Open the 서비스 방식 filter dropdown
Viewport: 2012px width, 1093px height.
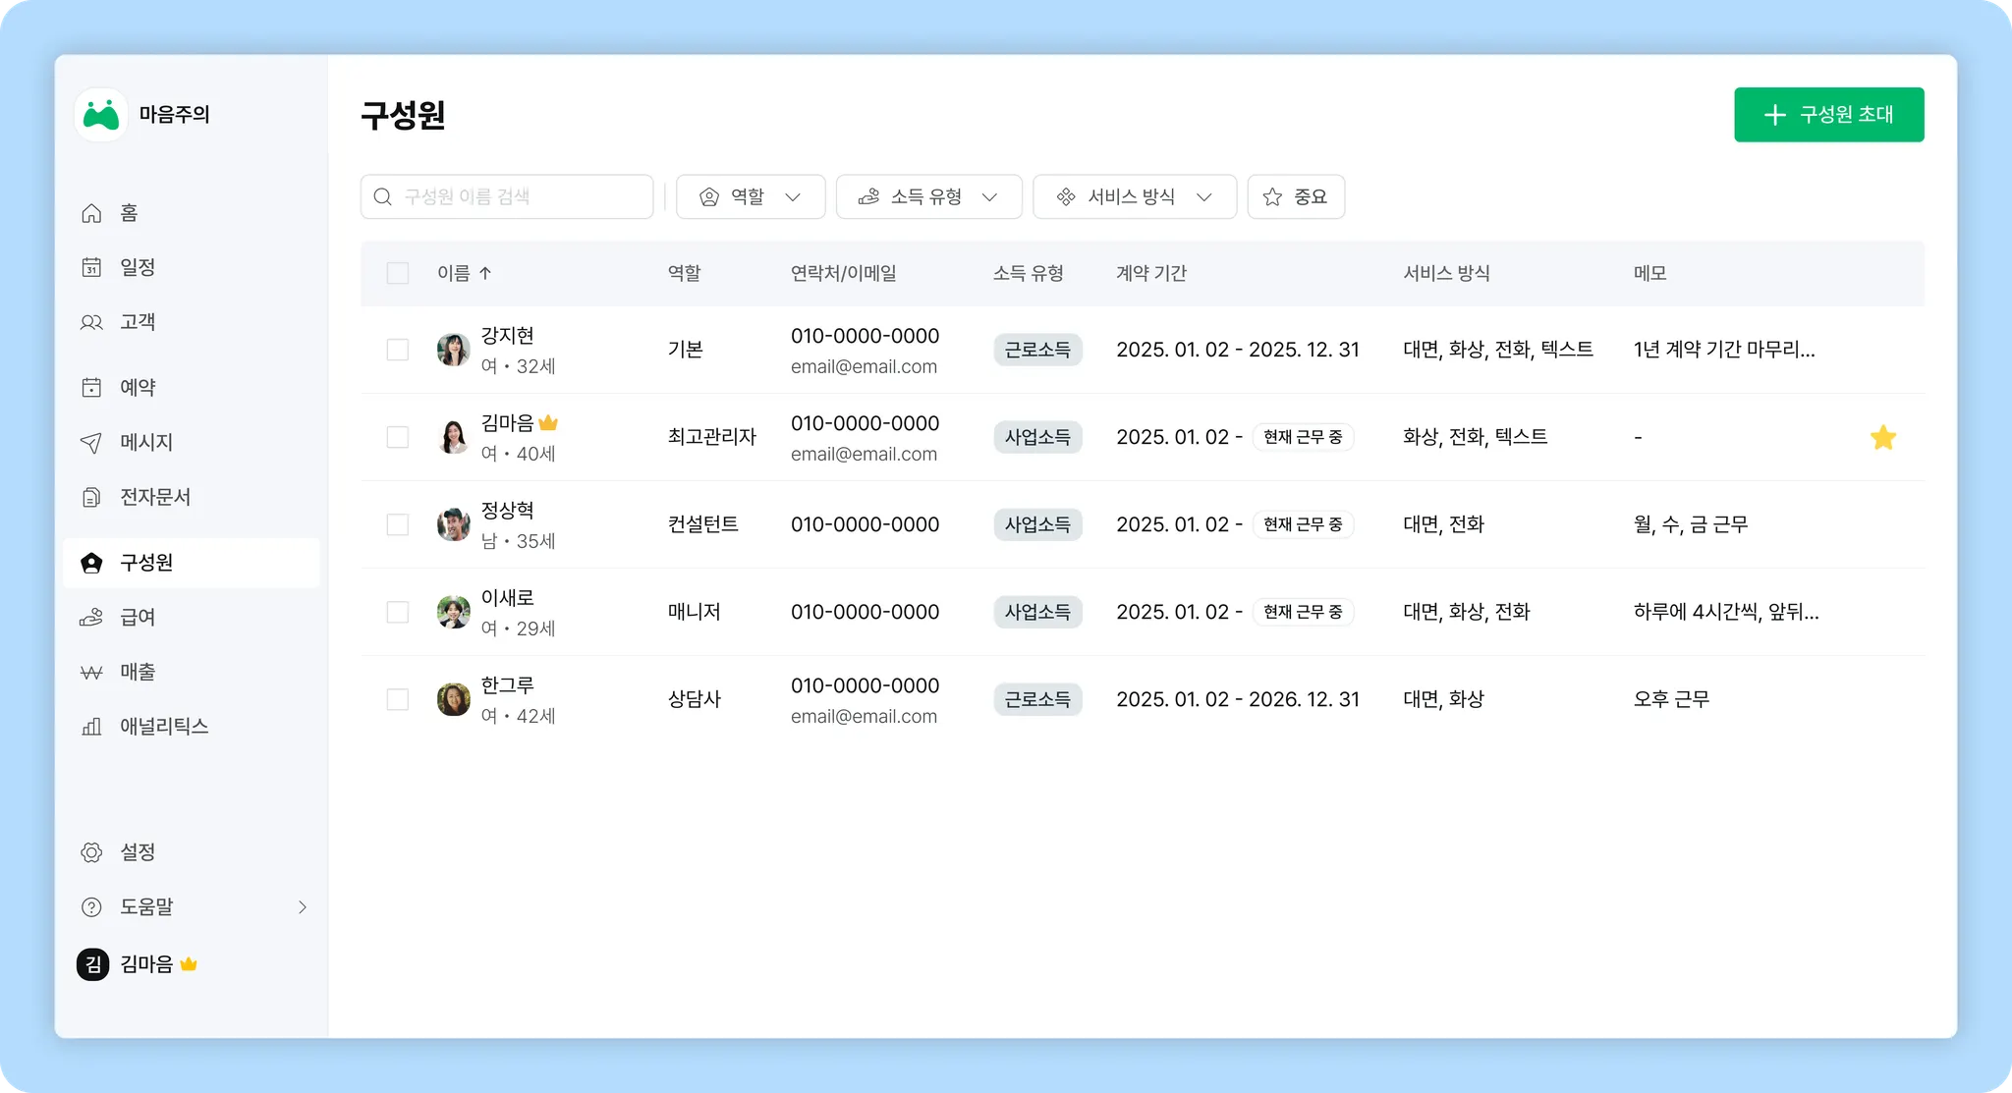[x=1134, y=196]
